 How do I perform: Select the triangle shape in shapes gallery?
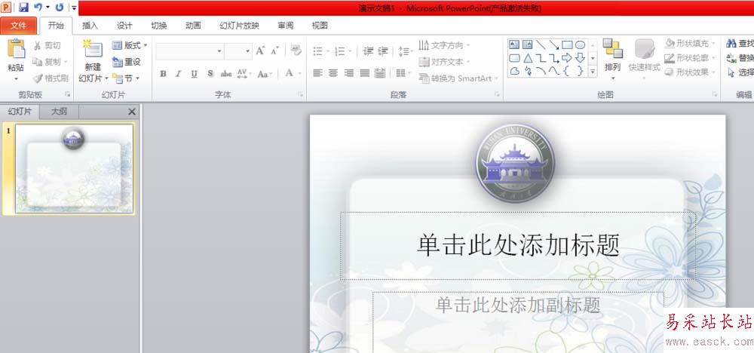pos(528,58)
